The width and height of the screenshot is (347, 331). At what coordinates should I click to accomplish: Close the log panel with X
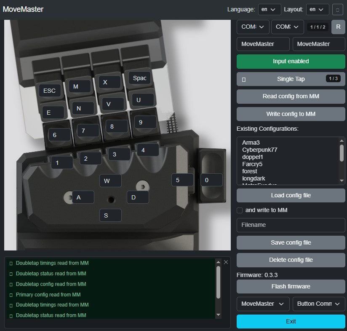click(226, 262)
